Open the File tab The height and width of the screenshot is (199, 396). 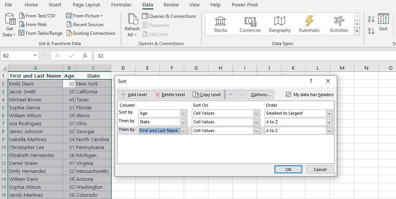(x=8, y=5)
